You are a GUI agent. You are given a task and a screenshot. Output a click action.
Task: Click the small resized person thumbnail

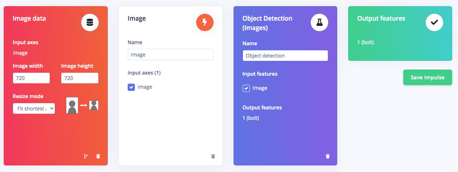pos(94,105)
